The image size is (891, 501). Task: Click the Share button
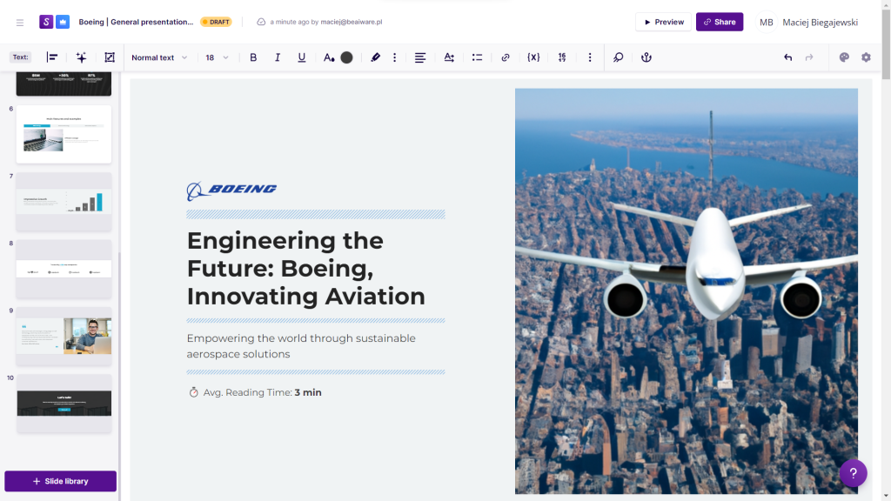point(719,22)
